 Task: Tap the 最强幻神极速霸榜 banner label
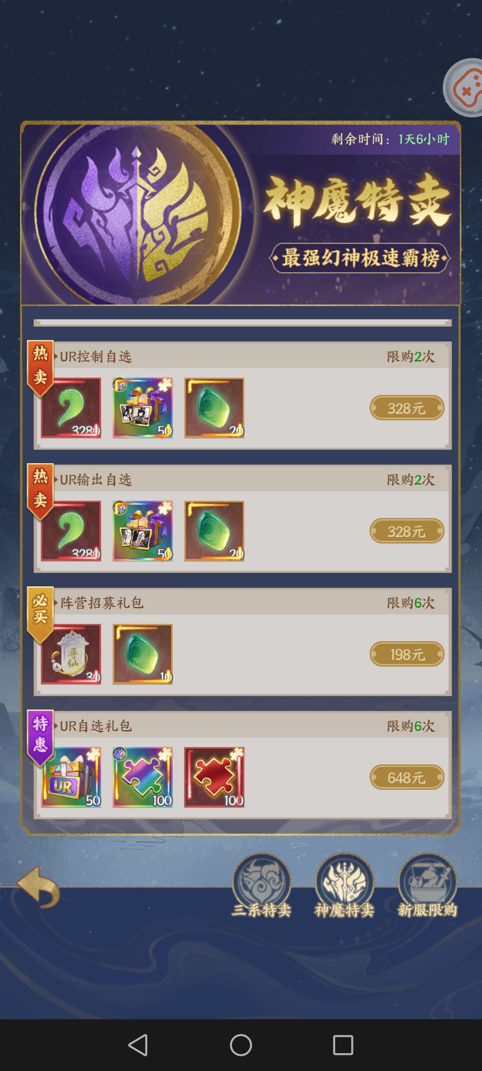pyautogui.click(x=360, y=258)
